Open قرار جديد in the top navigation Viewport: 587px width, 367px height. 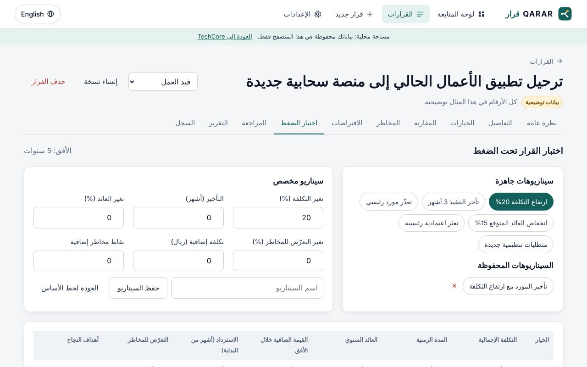point(354,14)
